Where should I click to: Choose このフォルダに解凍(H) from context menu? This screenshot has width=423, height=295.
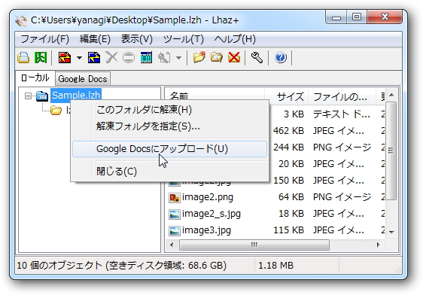pyautogui.click(x=169, y=110)
